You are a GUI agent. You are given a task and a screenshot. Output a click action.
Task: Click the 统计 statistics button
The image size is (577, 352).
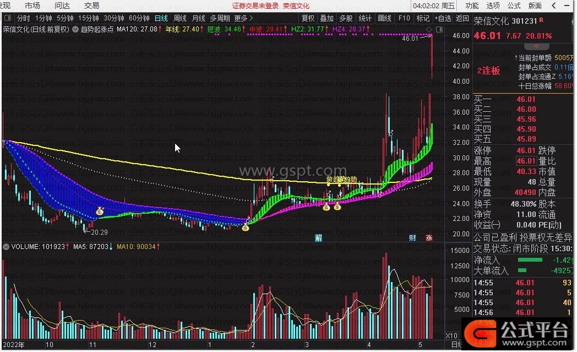pos(365,18)
